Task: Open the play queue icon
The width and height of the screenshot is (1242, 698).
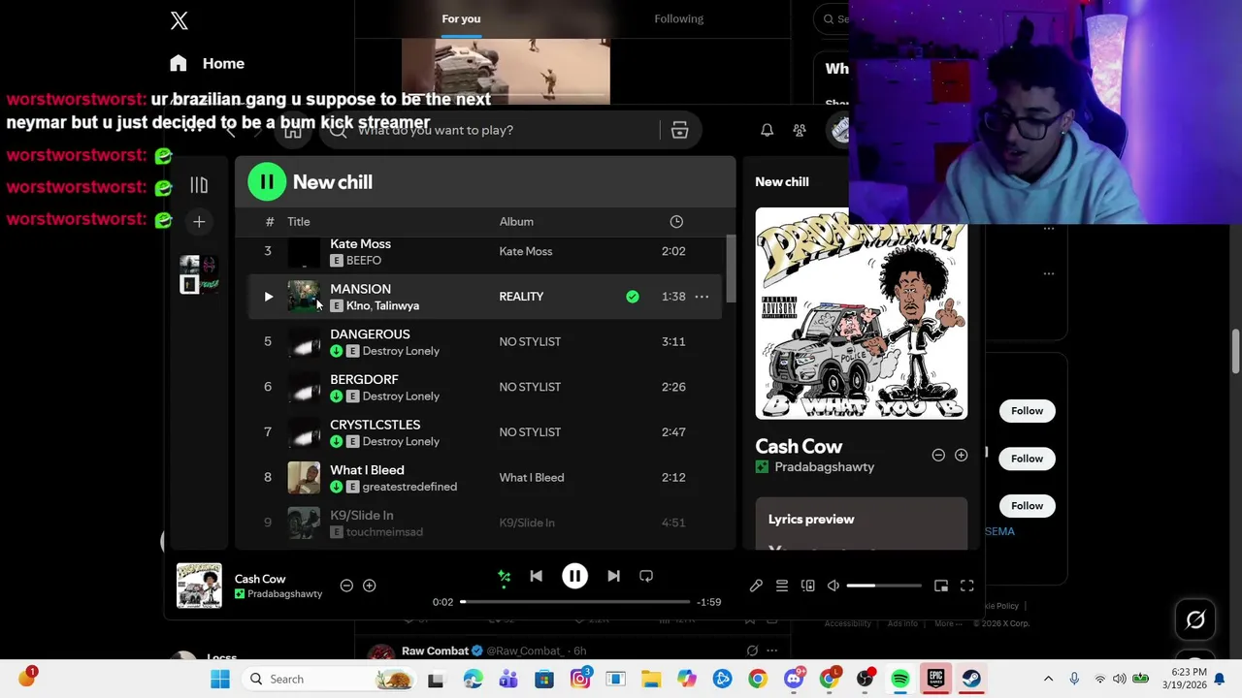Action: point(781,586)
